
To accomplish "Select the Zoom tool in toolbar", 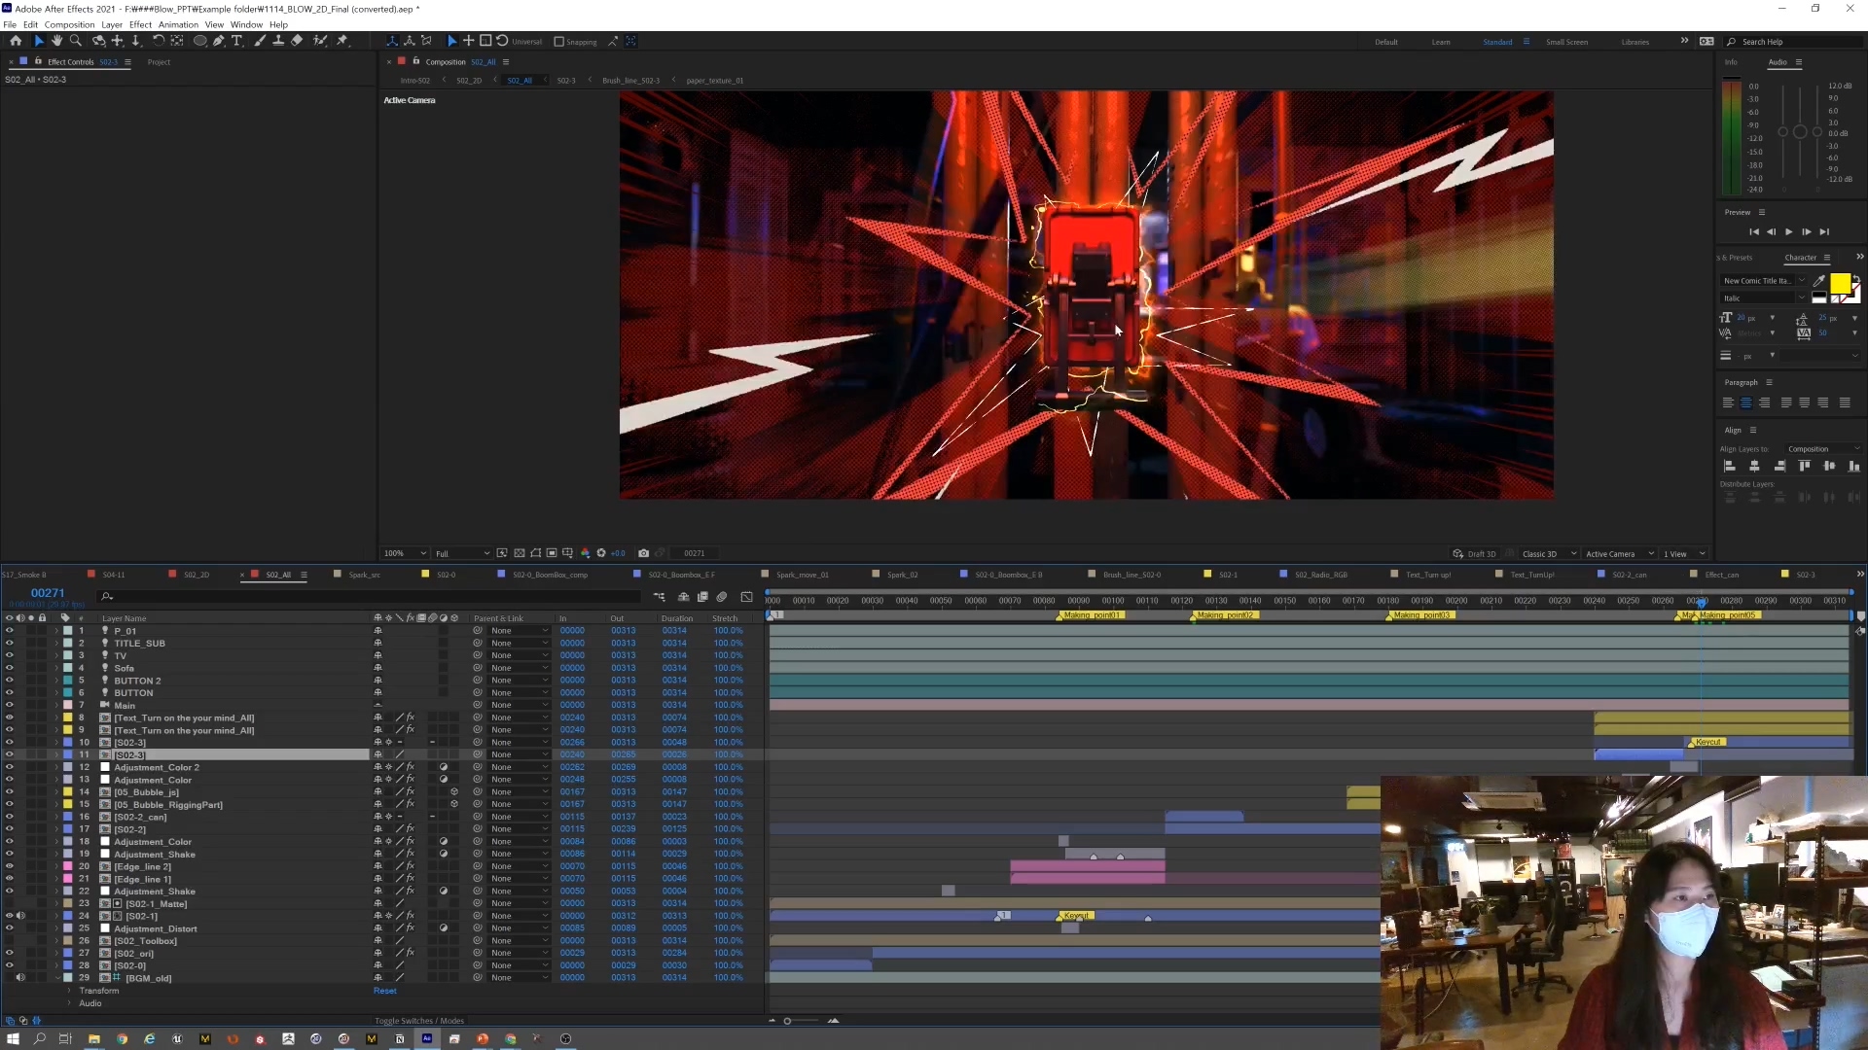I will [75, 41].
